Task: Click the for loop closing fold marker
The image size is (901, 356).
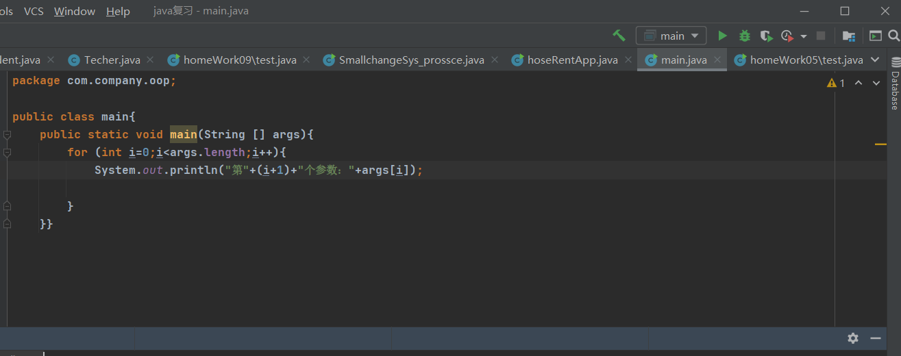Action: (x=7, y=206)
